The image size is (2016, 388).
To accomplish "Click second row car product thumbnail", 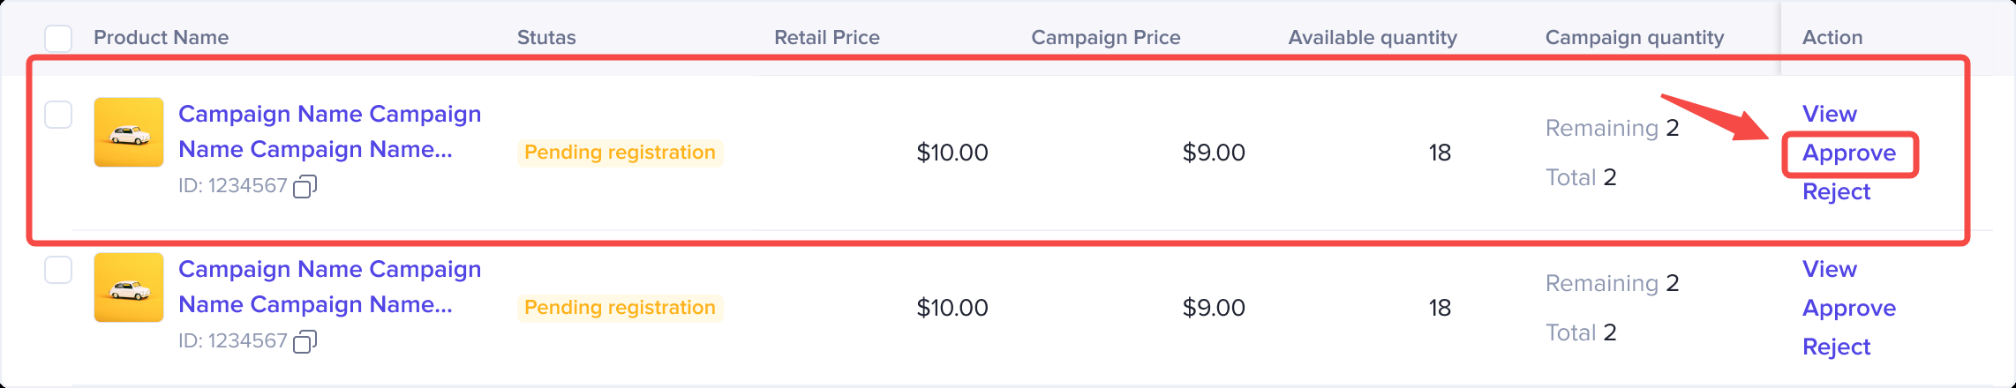I will click(129, 287).
